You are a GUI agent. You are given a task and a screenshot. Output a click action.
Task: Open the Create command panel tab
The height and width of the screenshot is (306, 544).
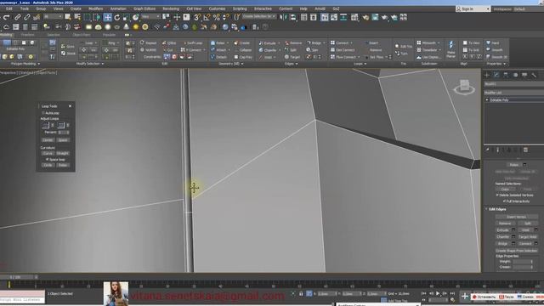coord(487,75)
